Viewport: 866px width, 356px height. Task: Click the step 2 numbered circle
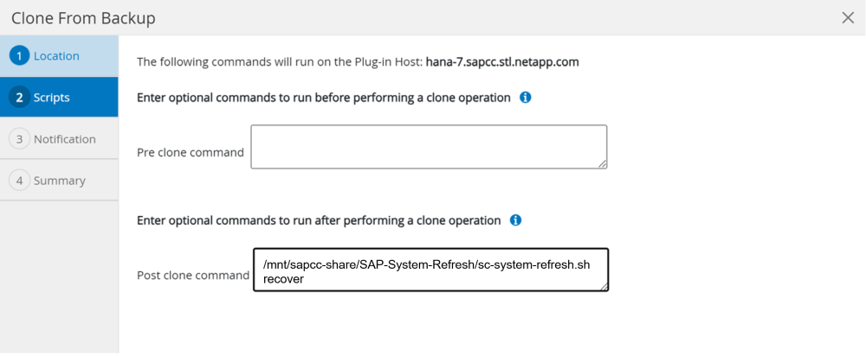(19, 98)
